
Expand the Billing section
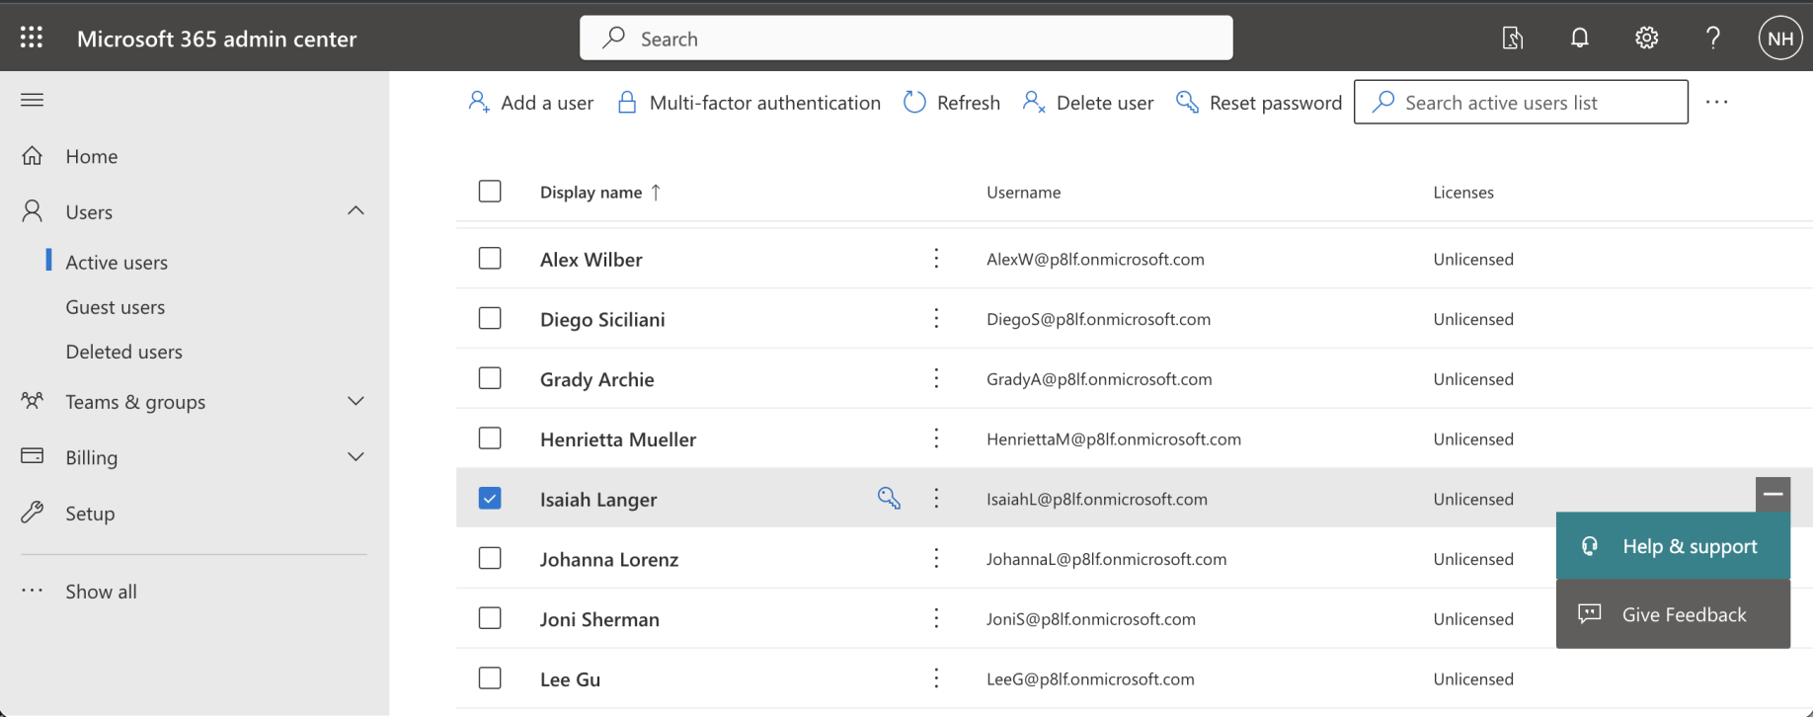[355, 457]
